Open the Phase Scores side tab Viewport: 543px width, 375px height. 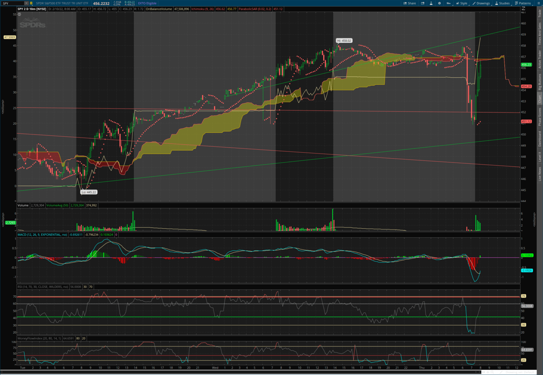pos(540,117)
